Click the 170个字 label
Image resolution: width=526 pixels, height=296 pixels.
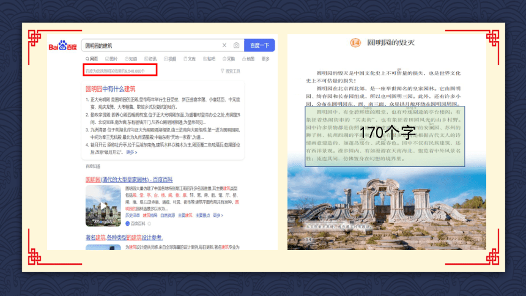387,133
